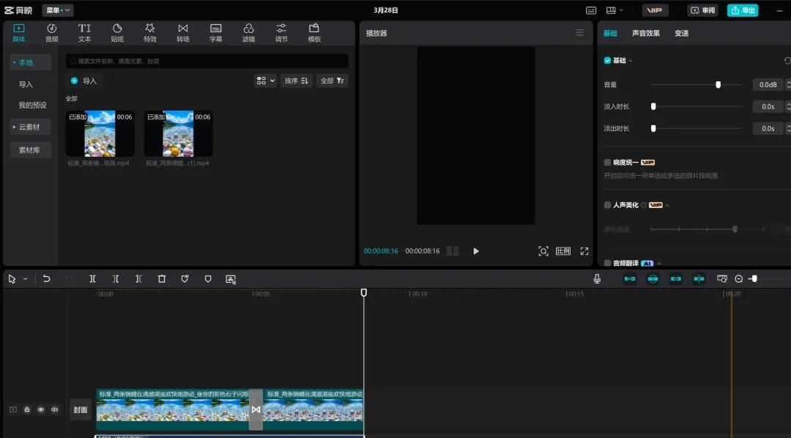Open the 贴纸 stickers panel
This screenshot has width=791, height=438.
[x=117, y=33]
